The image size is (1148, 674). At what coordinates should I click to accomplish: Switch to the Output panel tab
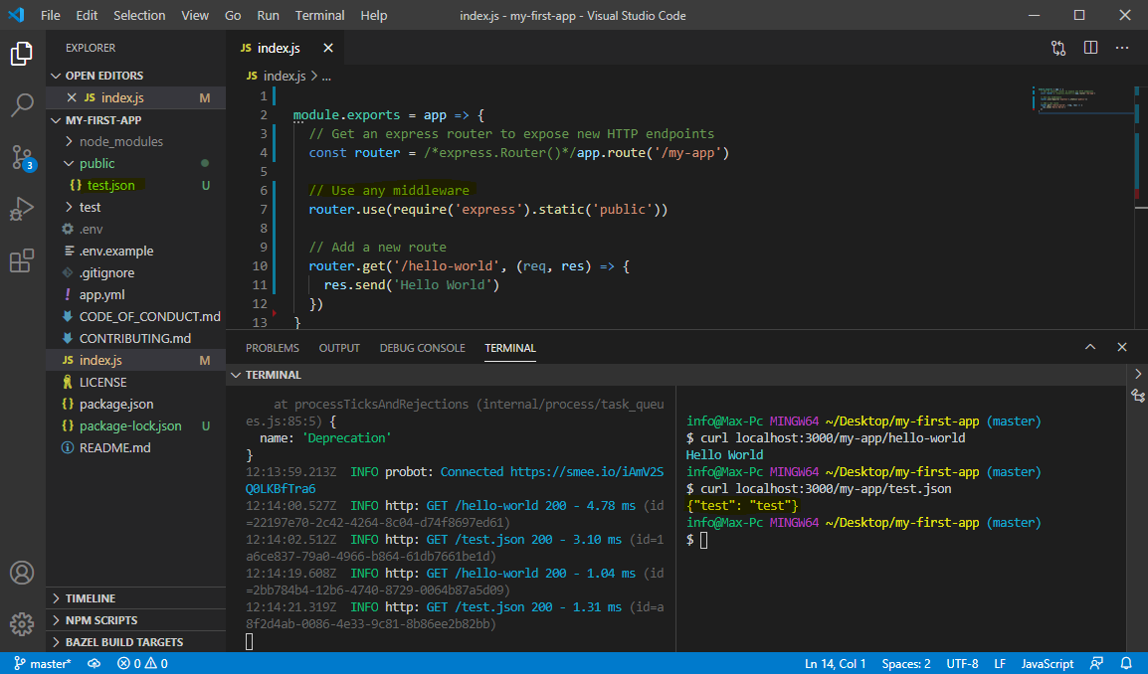point(339,348)
